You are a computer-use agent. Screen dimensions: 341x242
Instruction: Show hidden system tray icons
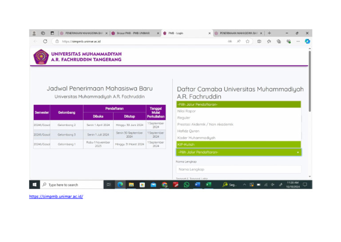coord(245,185)
